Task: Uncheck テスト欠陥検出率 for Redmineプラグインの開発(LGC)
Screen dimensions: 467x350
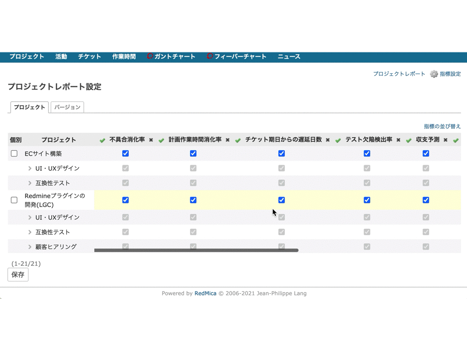Action: coord(367,200)
